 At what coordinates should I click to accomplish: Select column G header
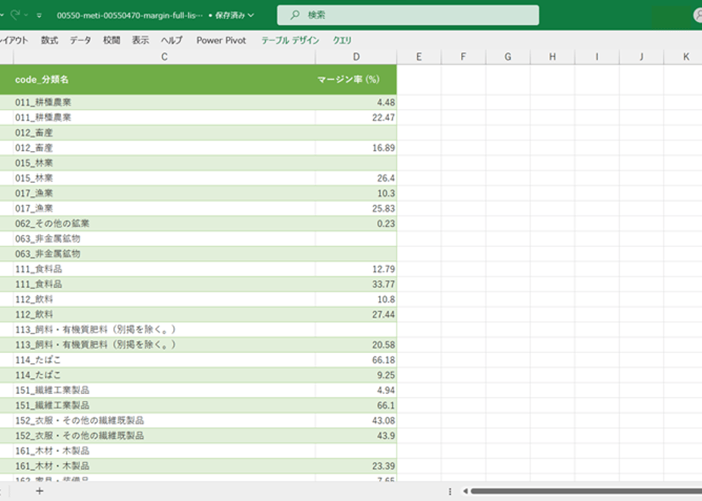click(x=508, y=57)
